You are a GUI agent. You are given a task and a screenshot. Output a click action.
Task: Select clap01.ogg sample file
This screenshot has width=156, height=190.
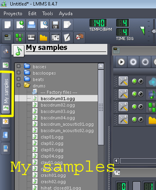click(x=52, y=137)
